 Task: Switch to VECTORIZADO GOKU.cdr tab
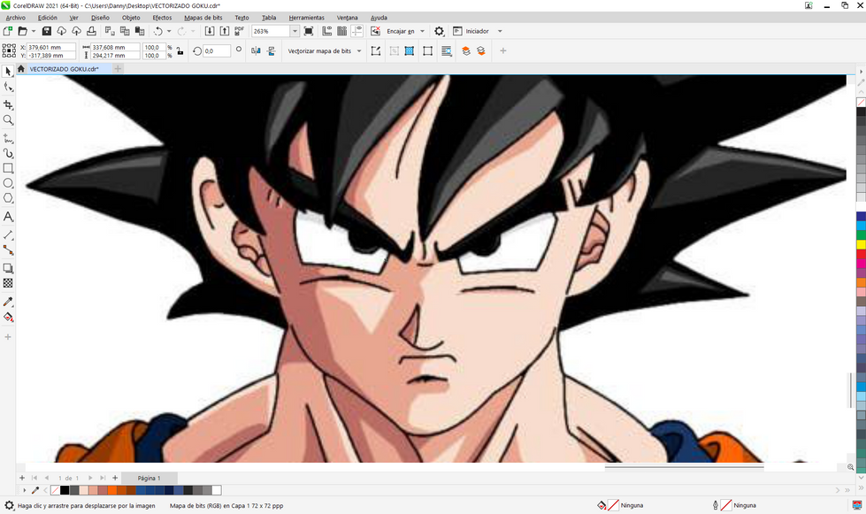(64, 69)
